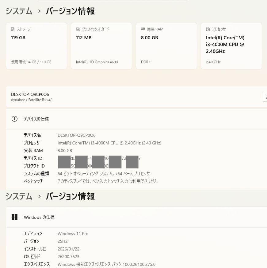Open the システム breadcrumb in the top header
Viewport: 267px width, 268px height.
pyautogui.click(x=19, y=11)
